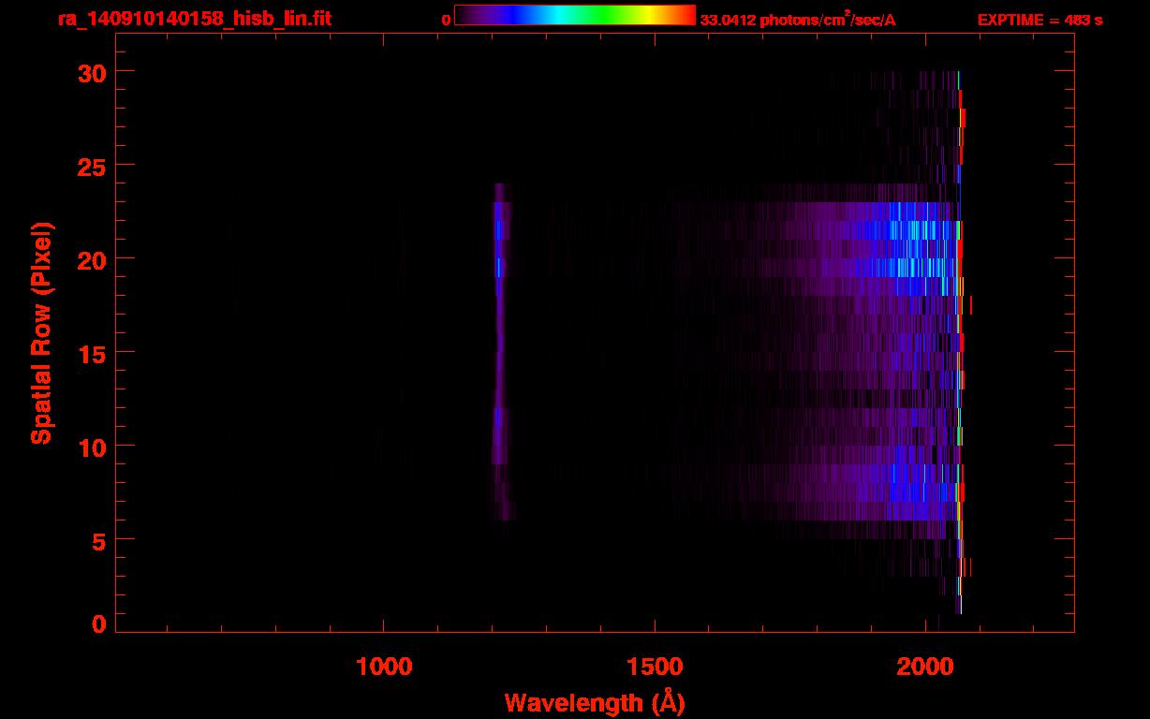
Task: Click the y-axis tick label 0
Action: coord(96,624)
